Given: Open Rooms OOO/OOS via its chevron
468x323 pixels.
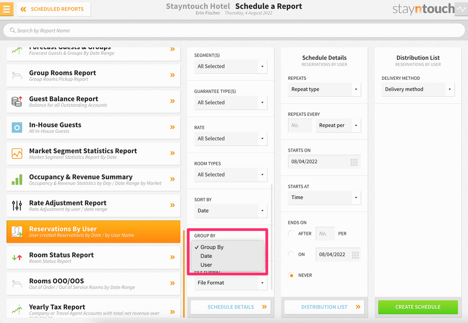Looking at the screenshot, I should [x=172, y=283].
